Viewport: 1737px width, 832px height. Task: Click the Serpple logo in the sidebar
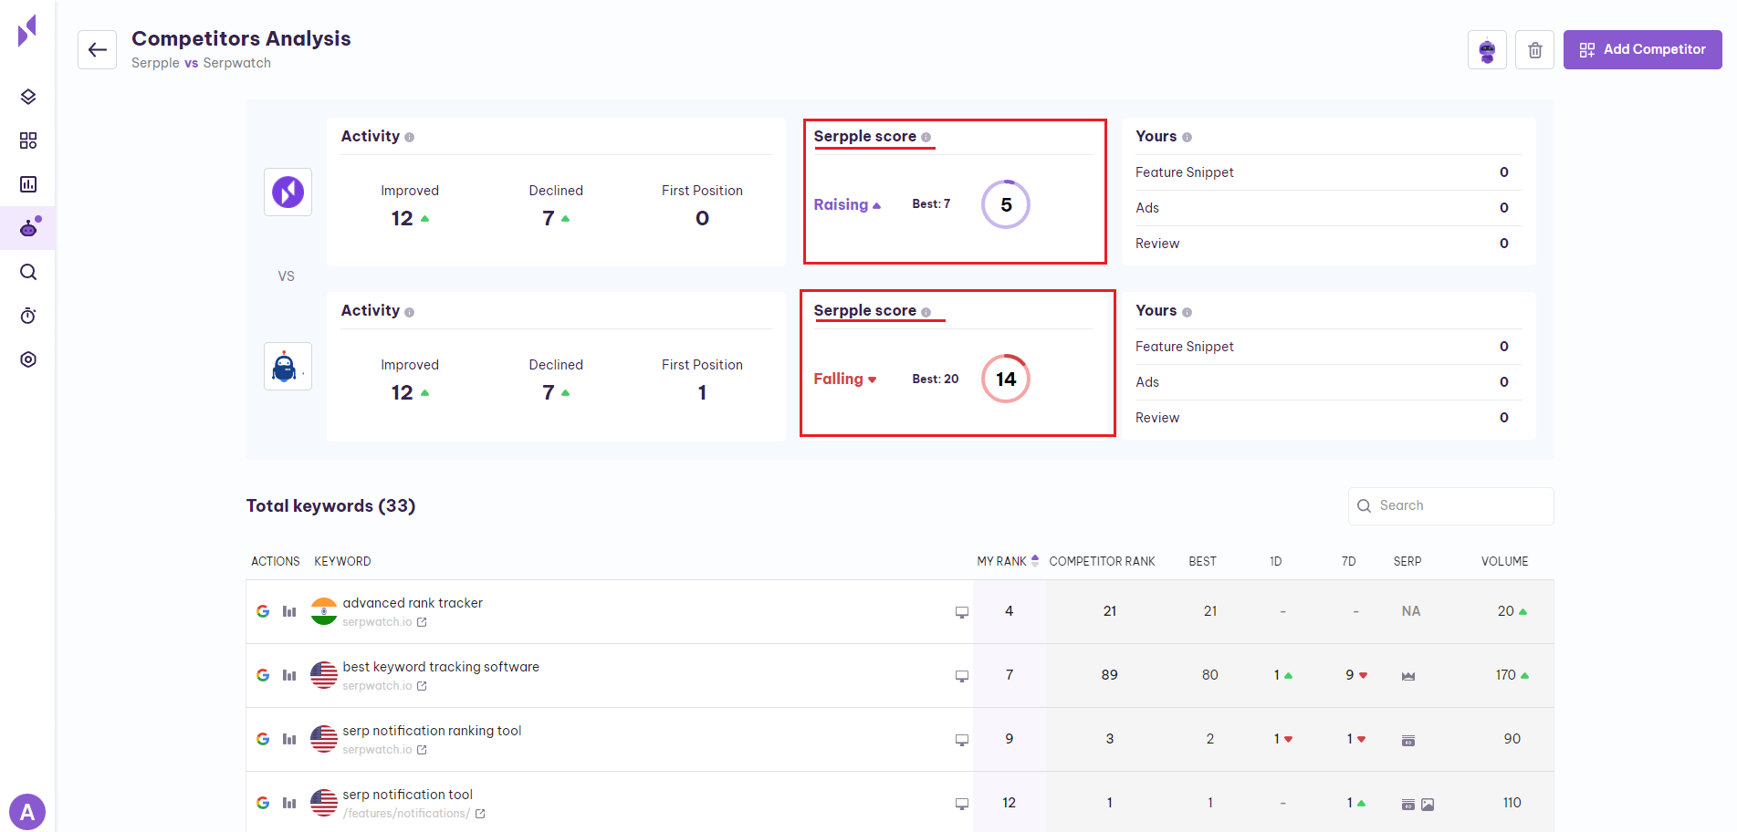[27, 31]
